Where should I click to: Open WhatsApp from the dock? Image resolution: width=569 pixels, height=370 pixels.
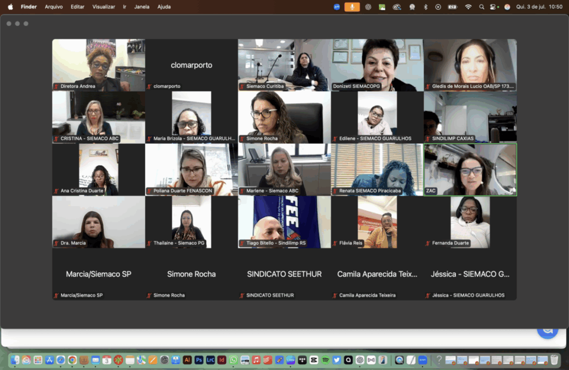[233, 360]
